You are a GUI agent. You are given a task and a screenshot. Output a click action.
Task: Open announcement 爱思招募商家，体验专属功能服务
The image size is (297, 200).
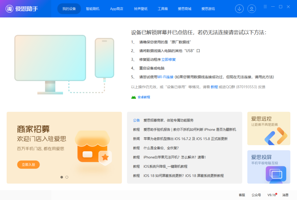tap(169, 120)
